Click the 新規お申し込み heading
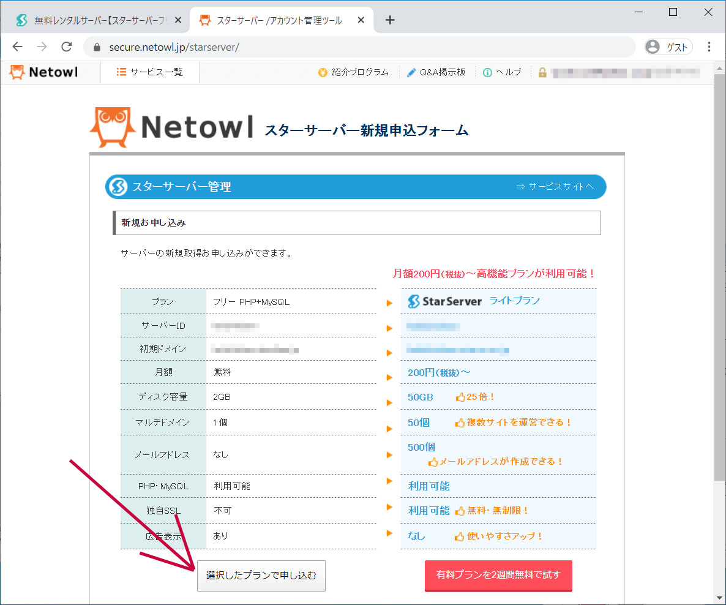Viewport: 726px width, 605px height. (x=154, y=223)
